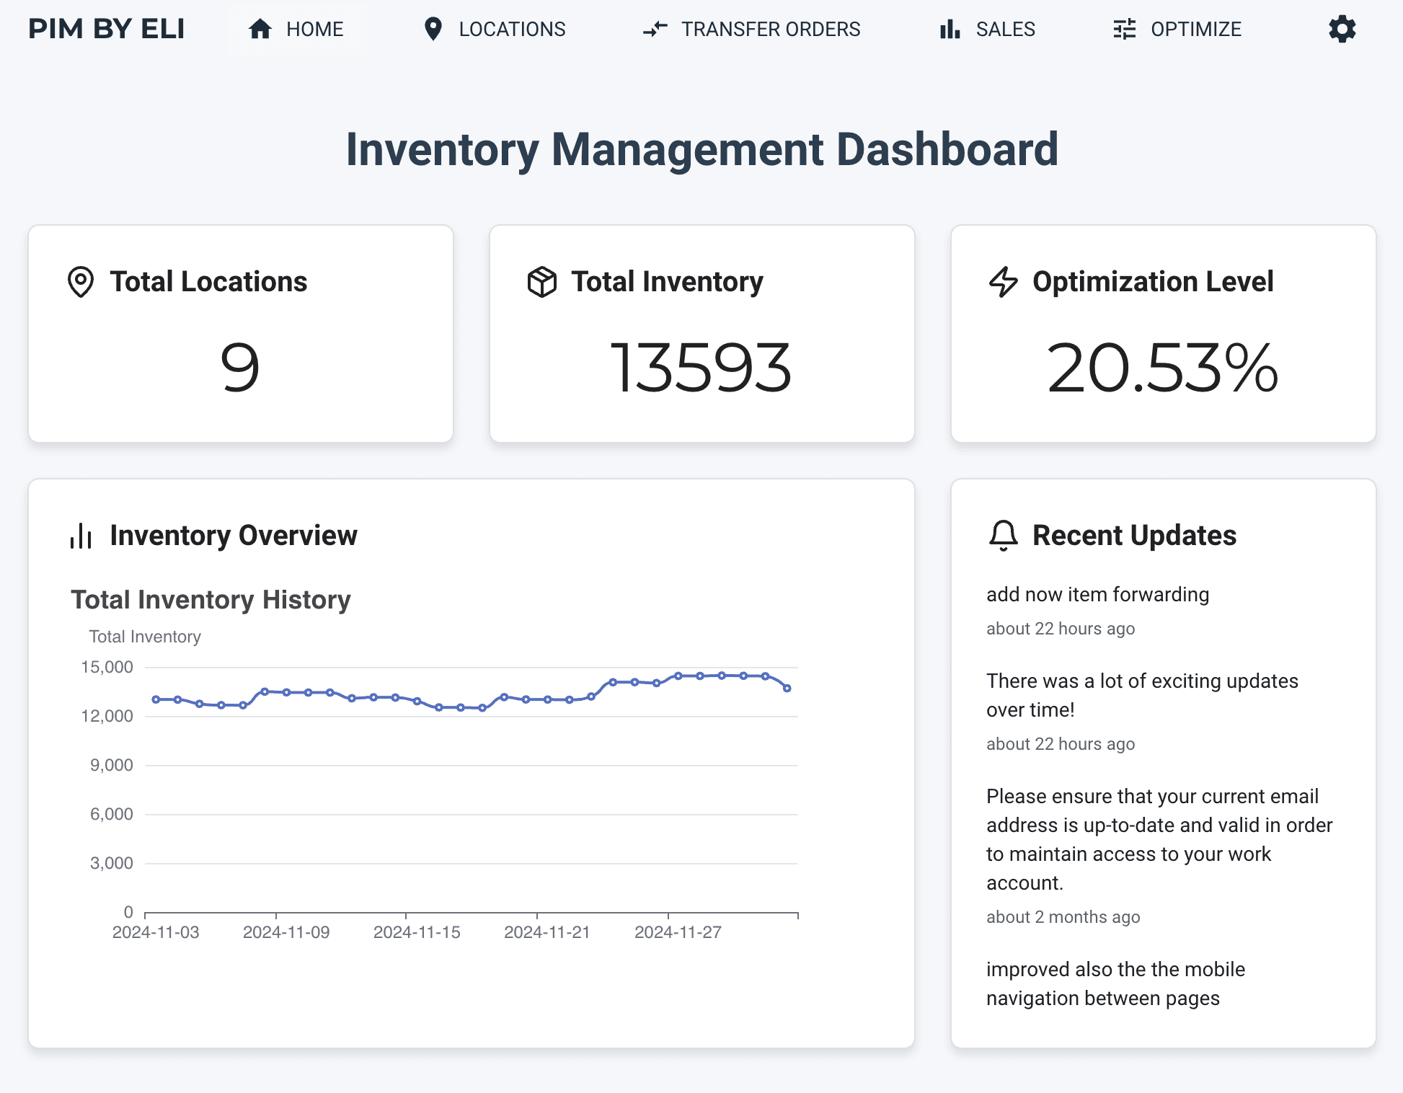Click the Total Inventory box icon
Screen dimensions: 1403x1093
[x=542, y=282]
